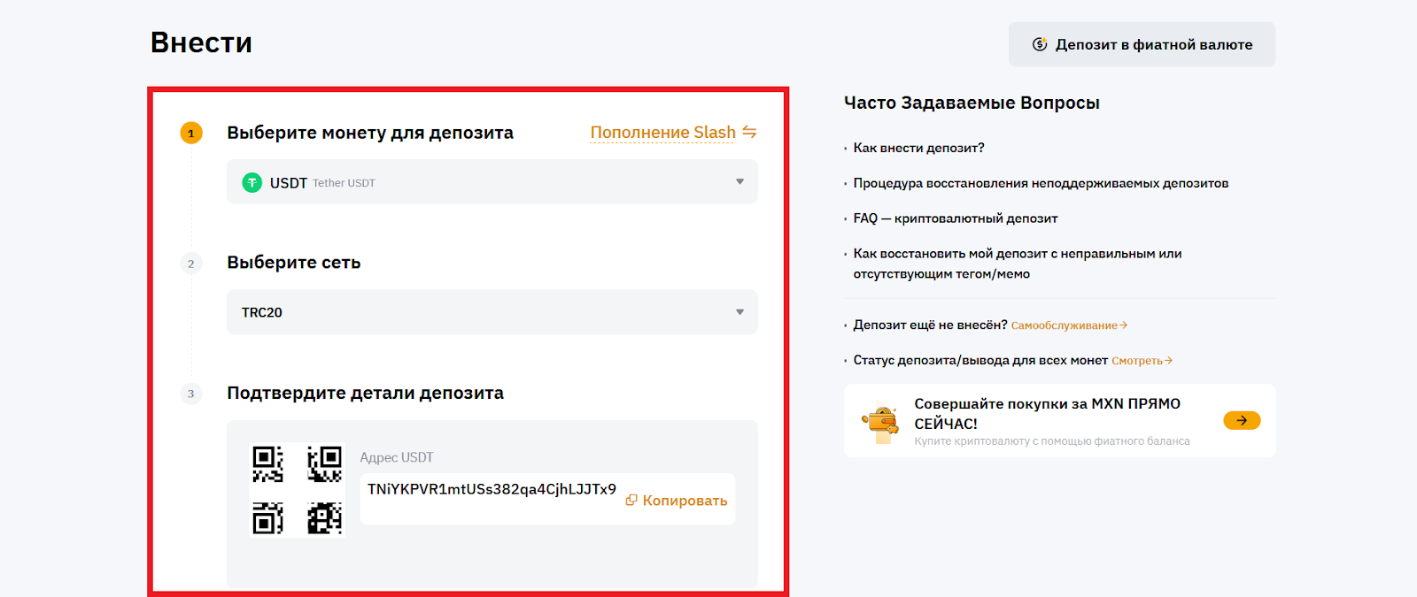Screen dimensions: 1417x597
Task: Click the Адрес USDT label
Action: (x=397, y=457)
